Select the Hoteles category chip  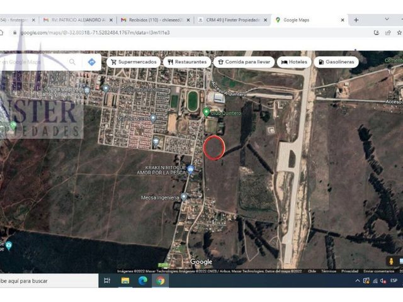click(x=294, y=62)
